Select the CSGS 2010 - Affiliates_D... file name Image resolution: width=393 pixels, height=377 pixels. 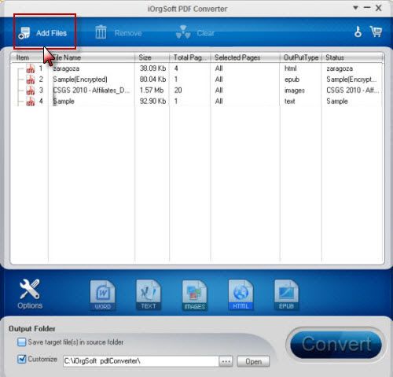[91, 91]
